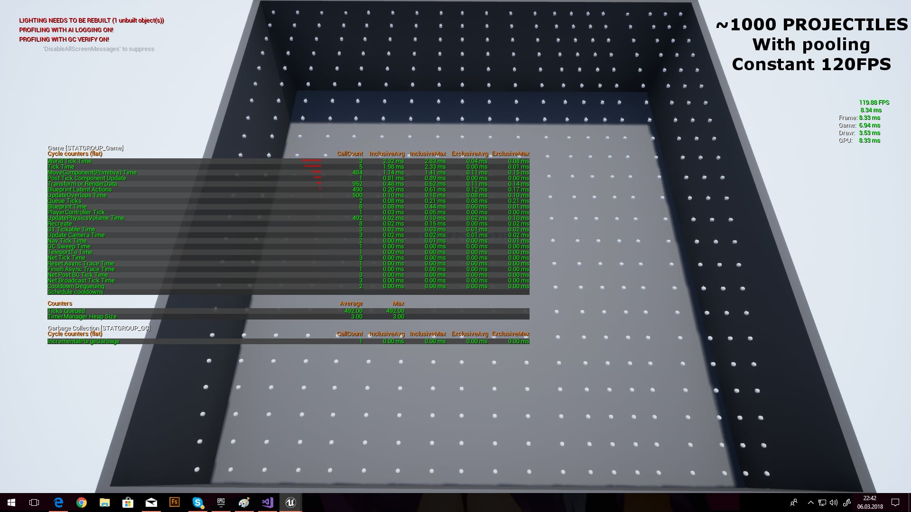Open the Microsoft Store icon
The height and width of the screenshot is (512, 911).
(x=128, y=503)
